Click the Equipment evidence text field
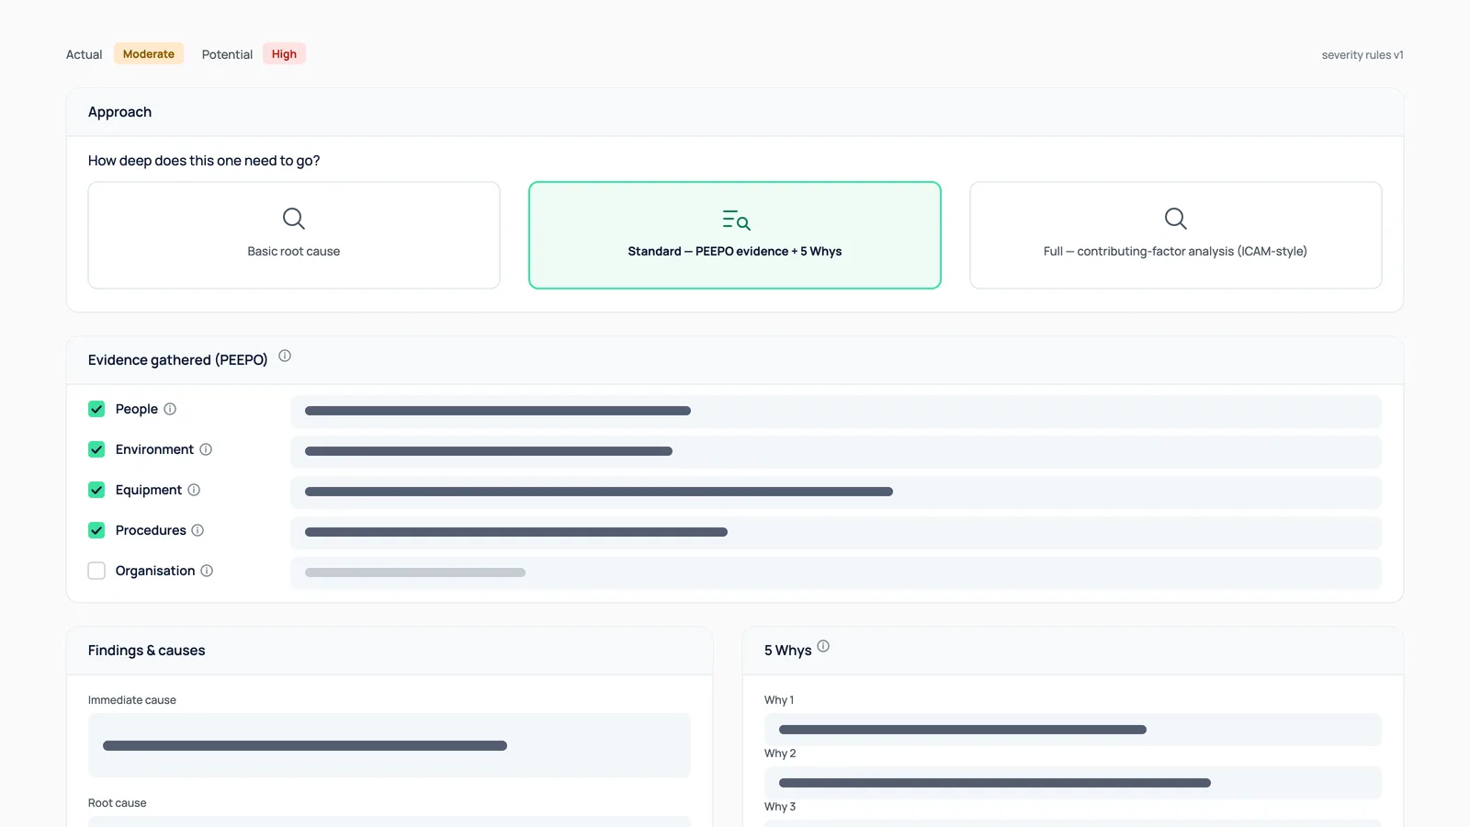The image size is (1470, 827). click(836, 492)
